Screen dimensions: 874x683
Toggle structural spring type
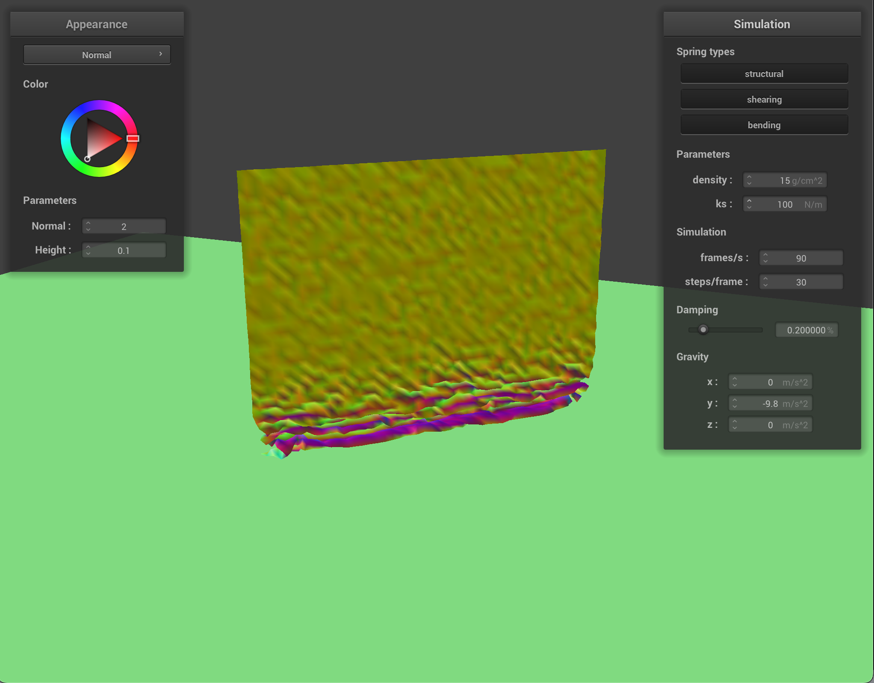[764, 74]
